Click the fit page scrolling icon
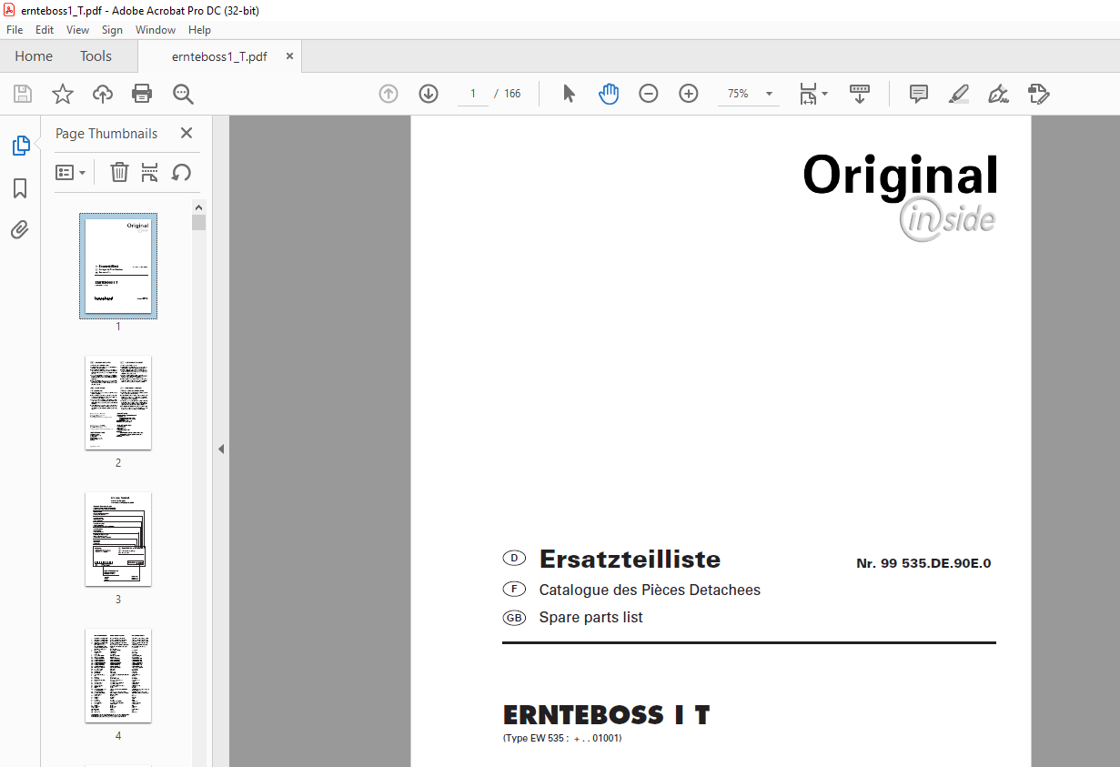This screenshot has height=767, width=1120. pos(808,94)
